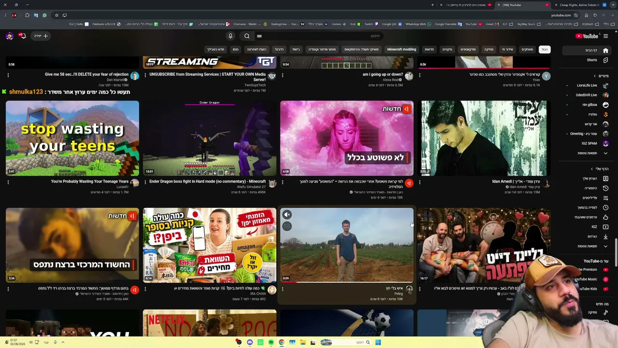Go to the YouTube logo home link
Screen dimensions: 618x348
pyautogui.click(x=587, y=36)
